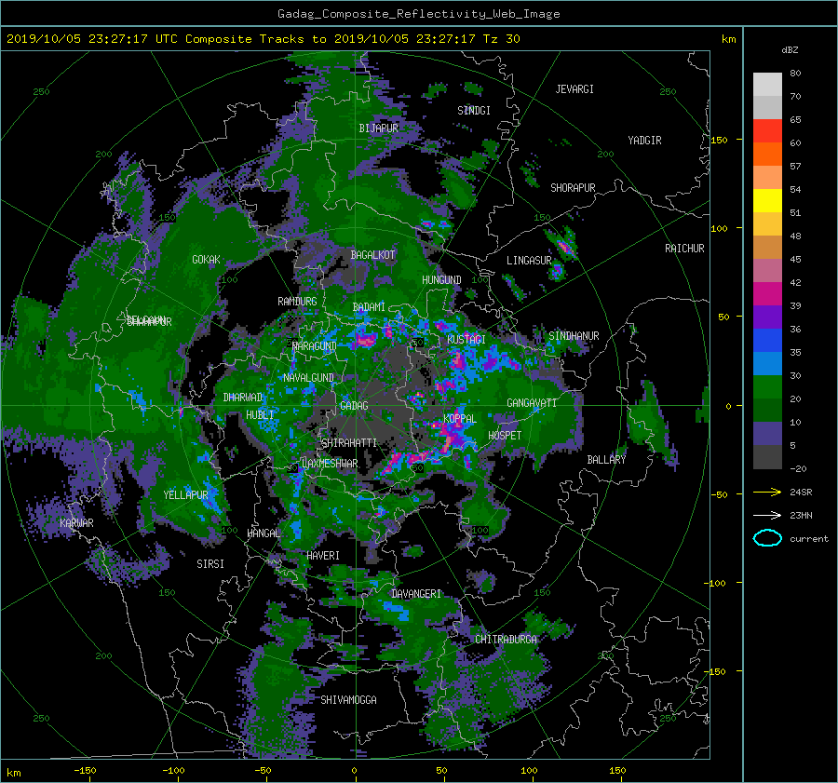Screen dimensions: 838x783
Task: Click the KOPPAL city label
Action: pos(460,418)
